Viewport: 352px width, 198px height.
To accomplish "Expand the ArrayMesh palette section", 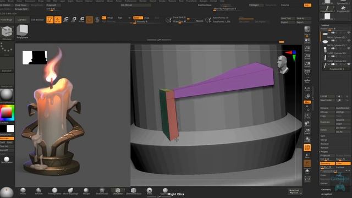I will pyautogui.click(x=327, y=194).
